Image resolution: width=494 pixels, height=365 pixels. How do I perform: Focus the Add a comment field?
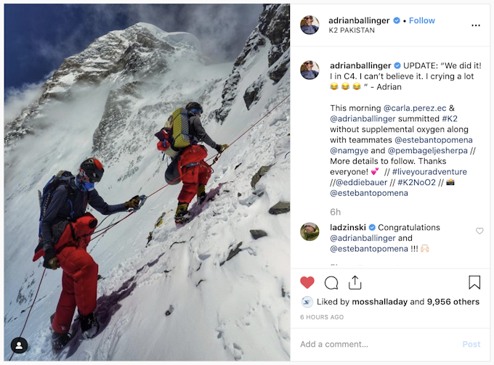point(378,344)
